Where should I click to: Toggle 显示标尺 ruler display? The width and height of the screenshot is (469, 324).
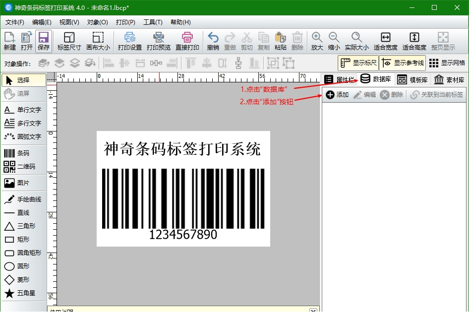click(x=358, y=63)
